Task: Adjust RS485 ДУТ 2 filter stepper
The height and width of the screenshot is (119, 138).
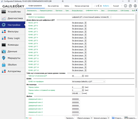Action: 86,32
